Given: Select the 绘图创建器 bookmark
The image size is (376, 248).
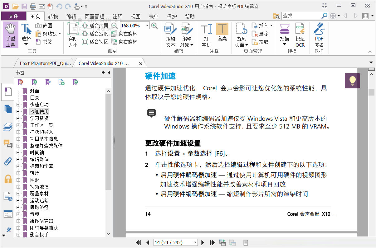Looking at the screenshot, I should [42, 221].
